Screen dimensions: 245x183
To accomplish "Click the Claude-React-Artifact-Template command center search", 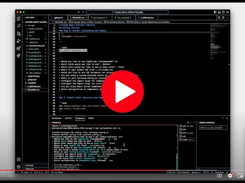I will (127, 12).
